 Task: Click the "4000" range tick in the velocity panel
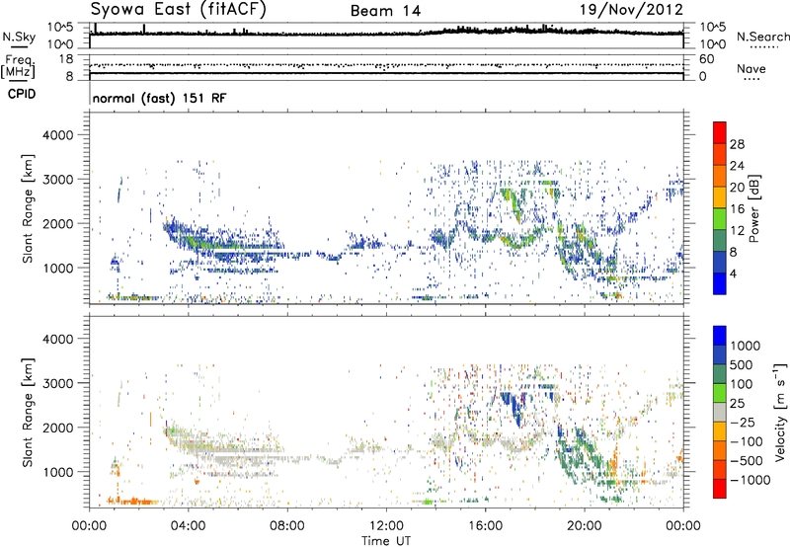click(x=57, y=339)
